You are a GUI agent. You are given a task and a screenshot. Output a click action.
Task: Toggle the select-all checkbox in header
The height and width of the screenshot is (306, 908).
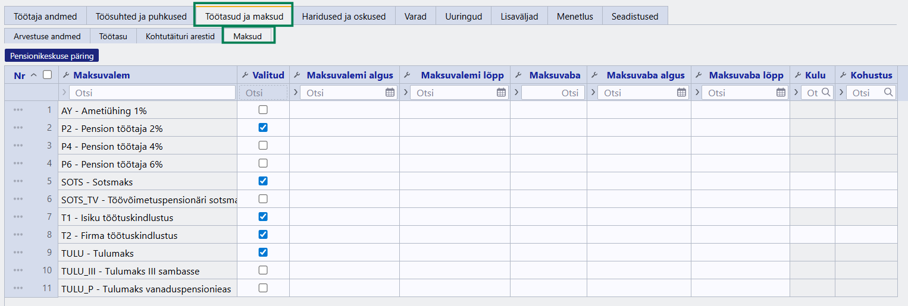pos(48,75)
